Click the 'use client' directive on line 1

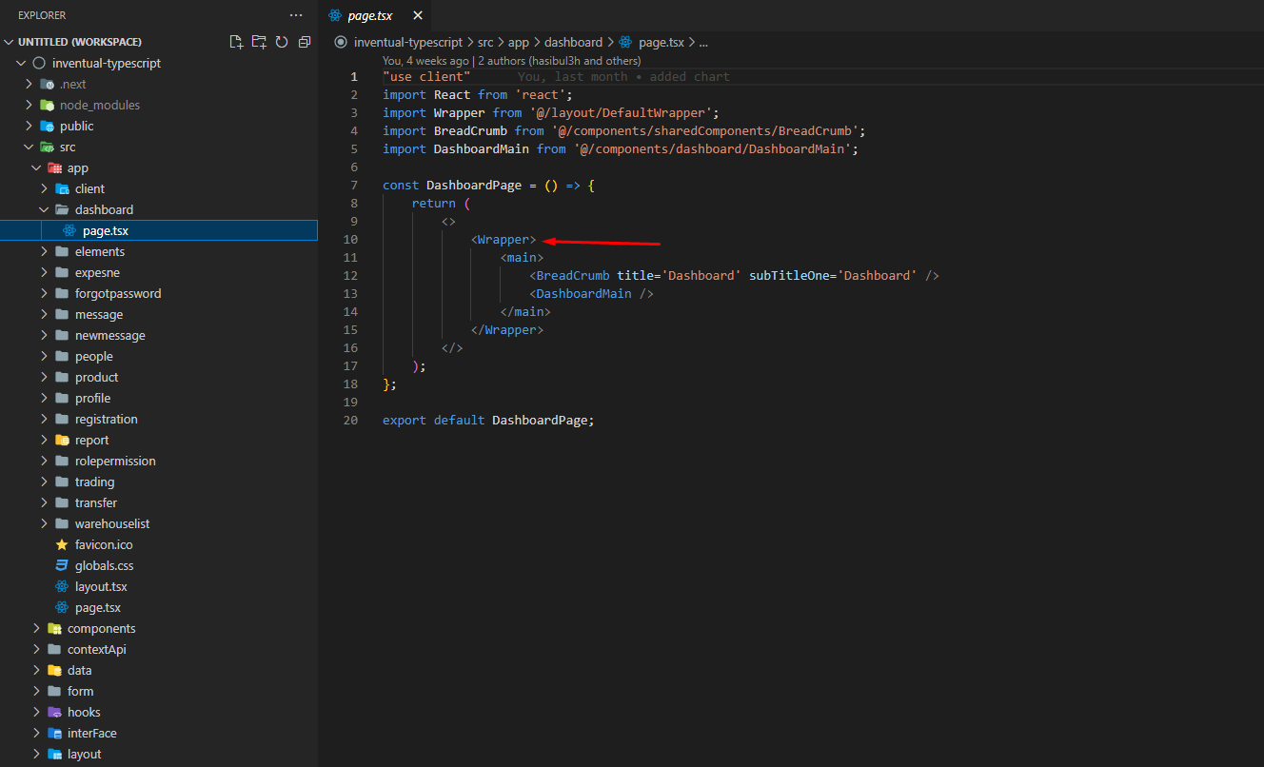(426, 77)
